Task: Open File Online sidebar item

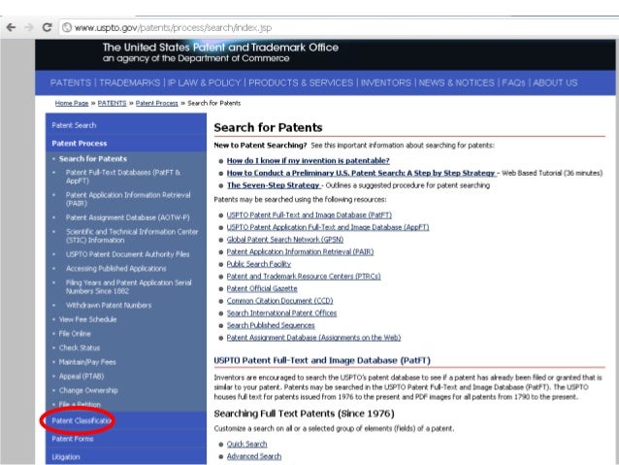Action: [x=75, y=333]
